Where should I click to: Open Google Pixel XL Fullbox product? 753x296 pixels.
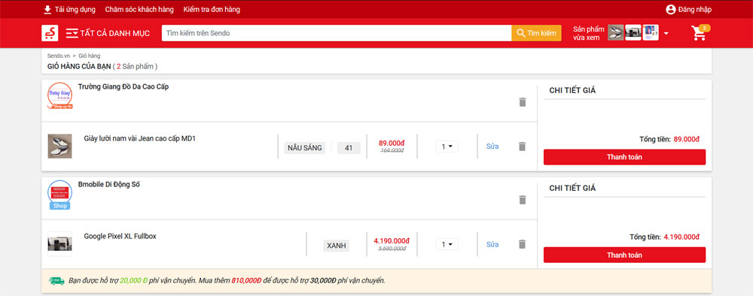pyautogui.click(x=120, y=236)
